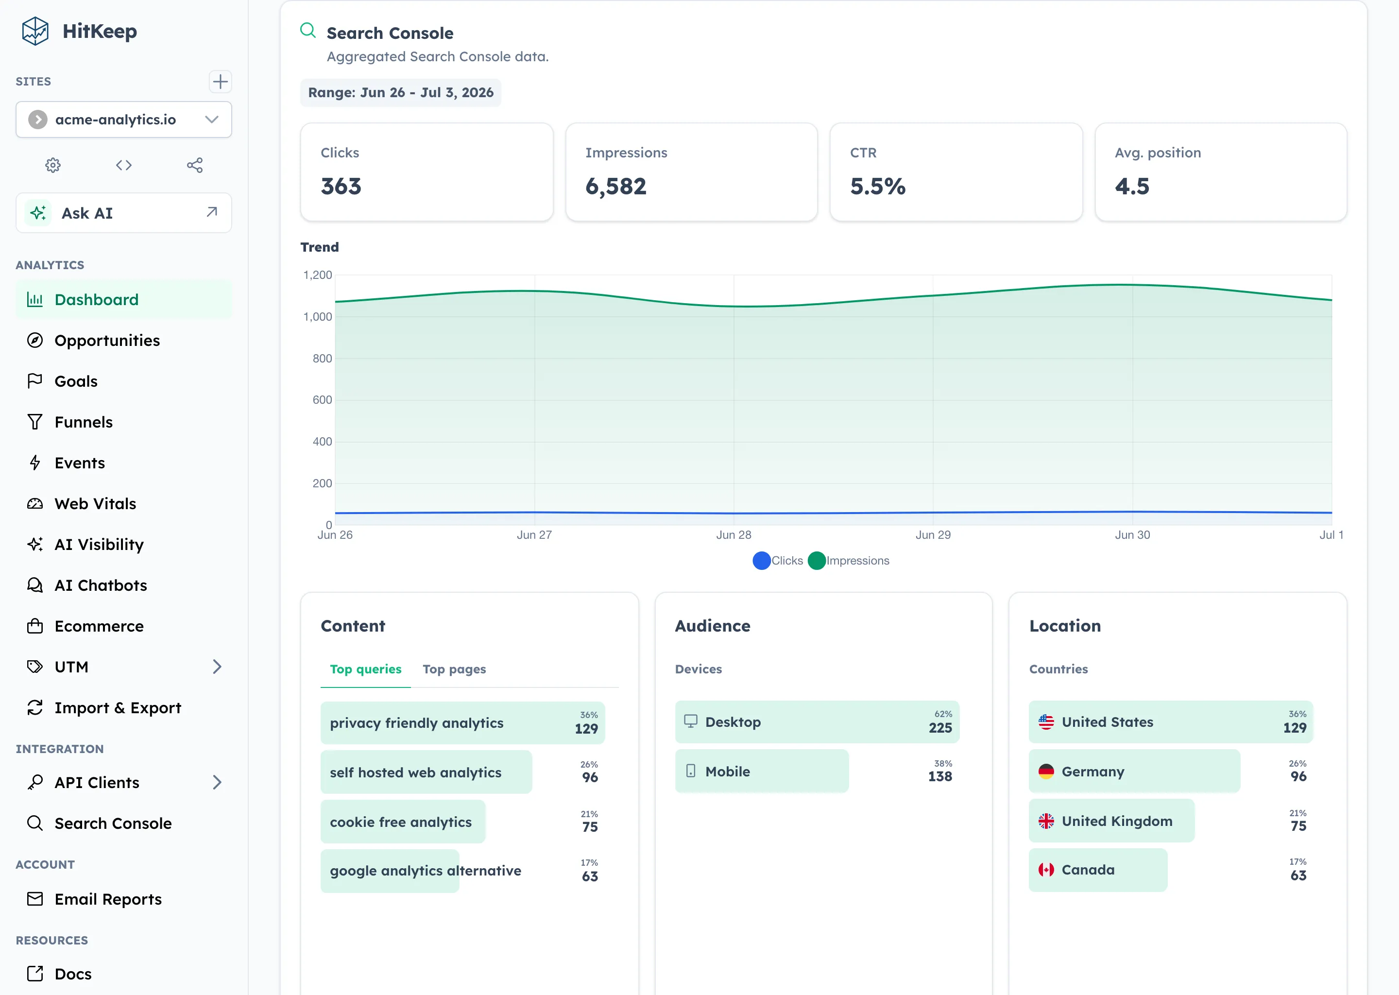Select the privacy friendly analytics query row

click(463, 723)
